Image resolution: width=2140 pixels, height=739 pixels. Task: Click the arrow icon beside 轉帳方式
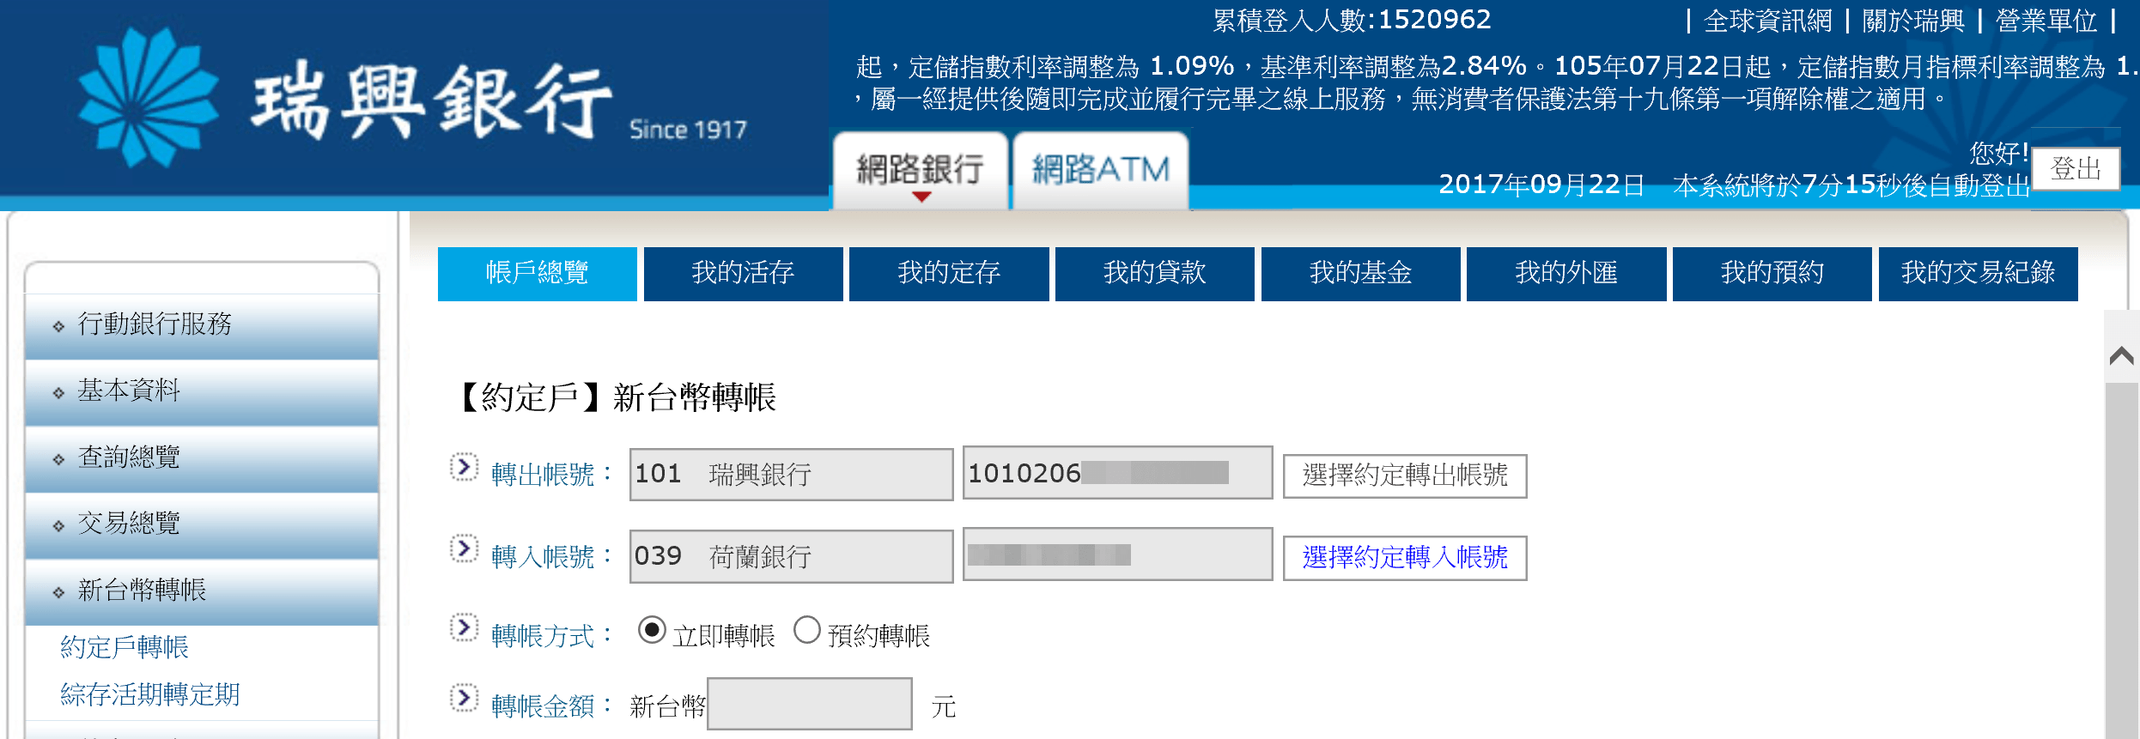point(464,628)
